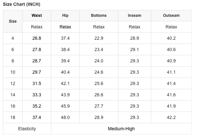Select the size 4 row label

click(13, 38)
